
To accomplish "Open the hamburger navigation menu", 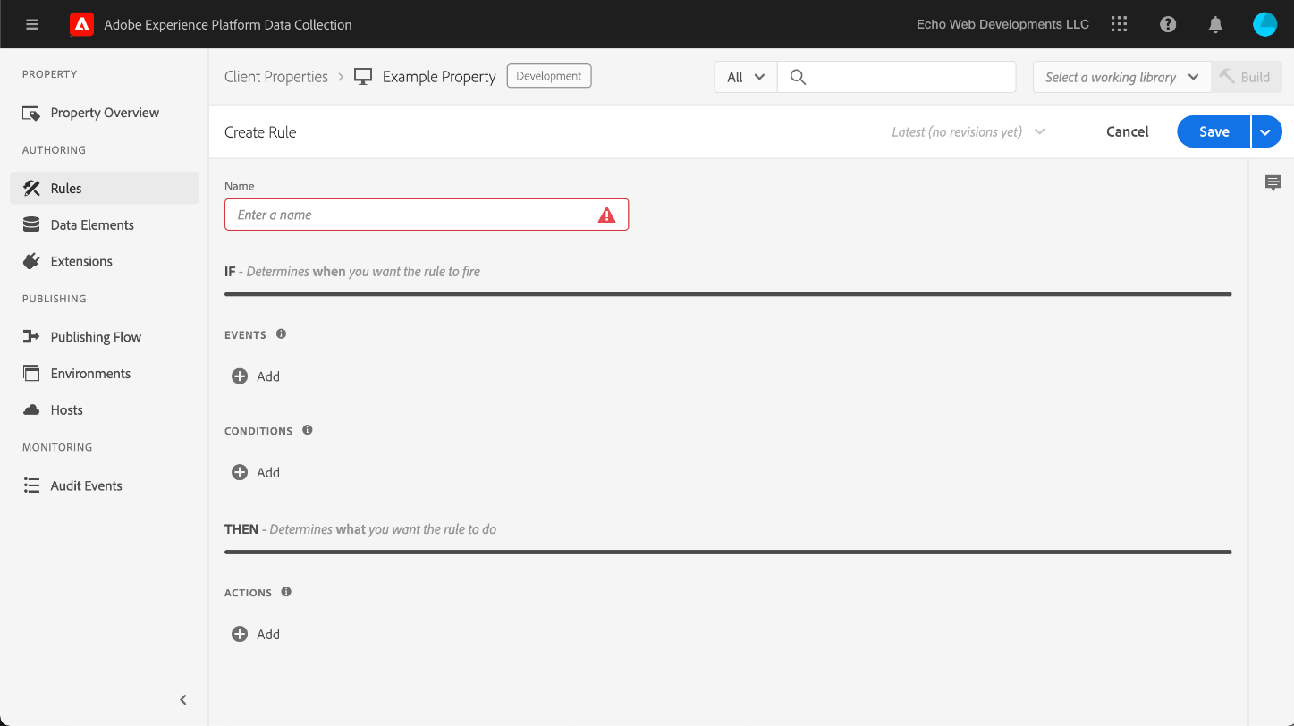I will (x=32, y=25).
